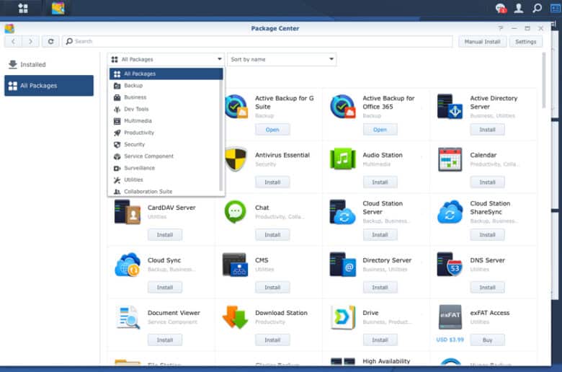562x372 pixels.
Task: Open the Installed section in sidebar
Action: tap(49, 65)
